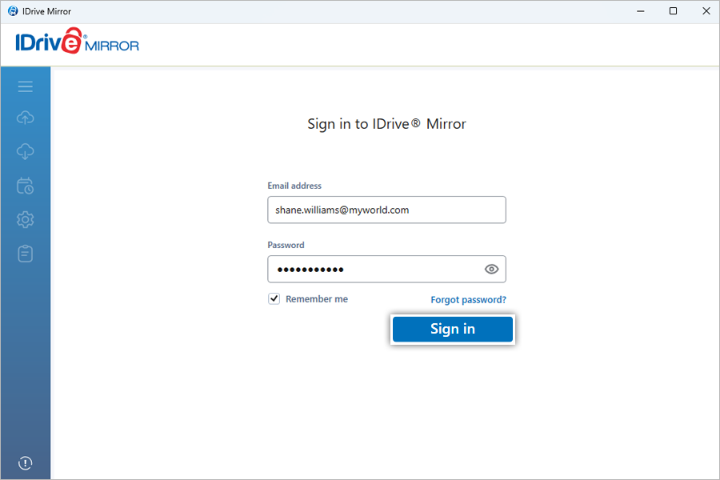Viewport: 720px width, 480px height.
Task: Click the 'Email address' label
Action: click(294, 186)
